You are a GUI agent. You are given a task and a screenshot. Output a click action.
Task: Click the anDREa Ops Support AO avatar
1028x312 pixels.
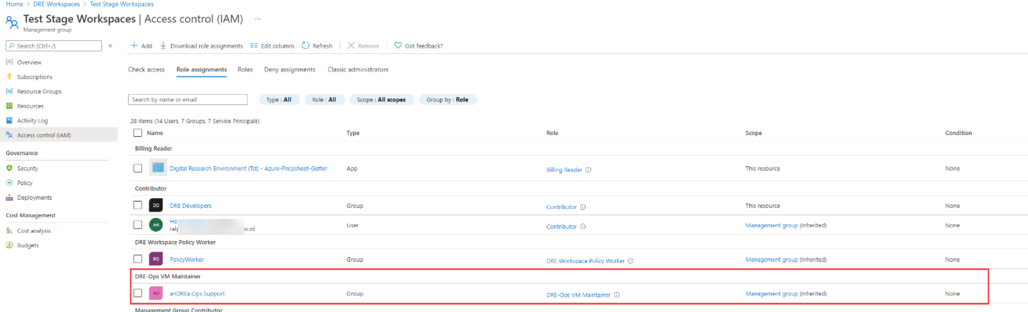click(156, 293)
